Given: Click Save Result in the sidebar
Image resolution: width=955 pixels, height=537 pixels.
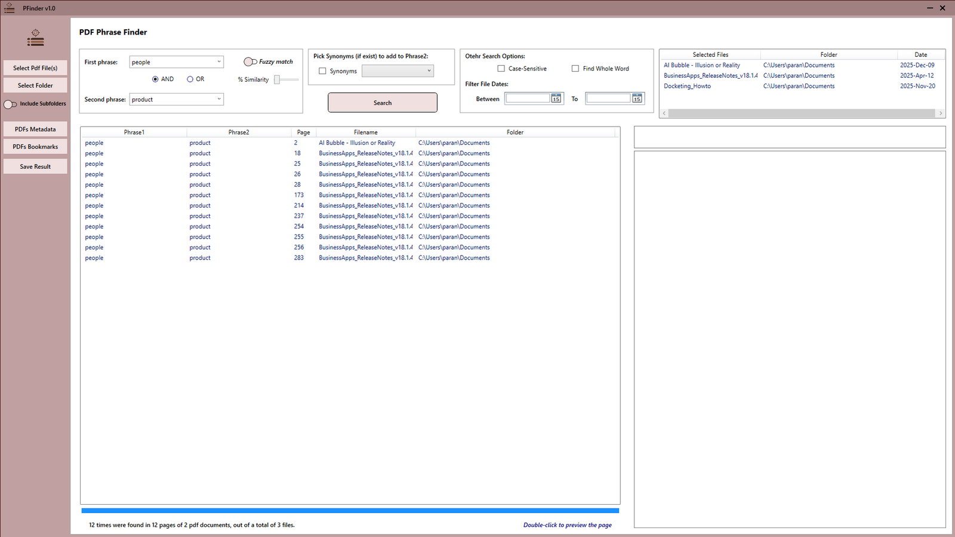Looking at the screenshot, I should [35, 166].
